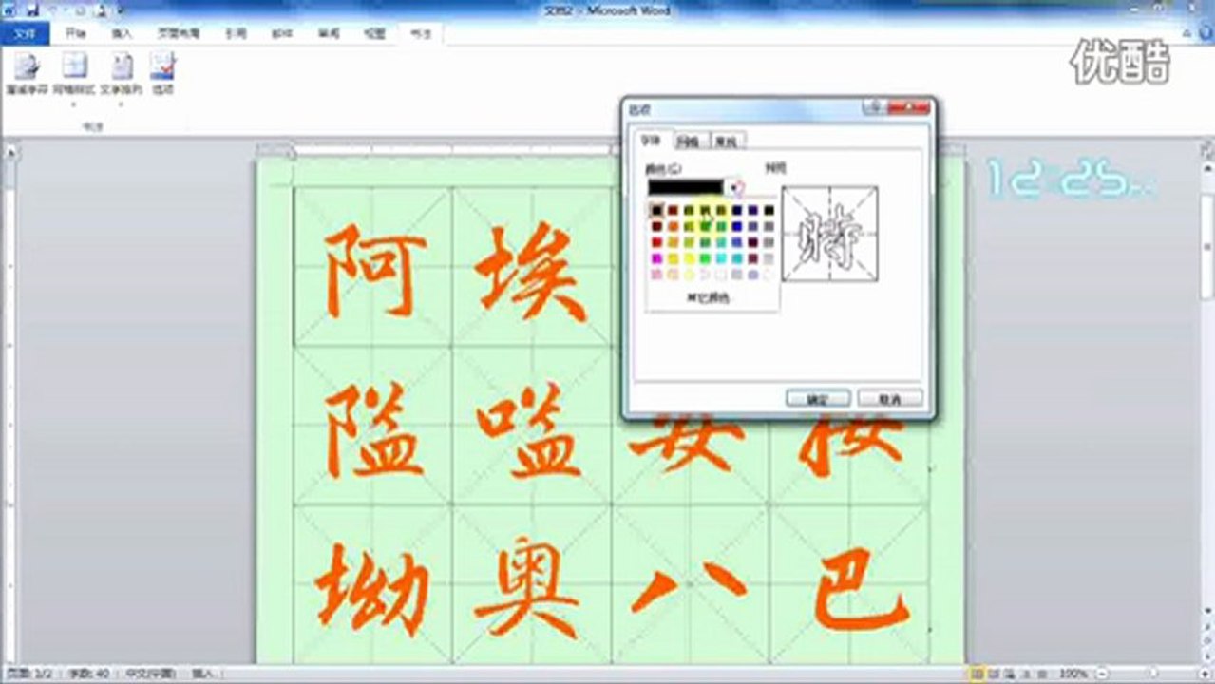This screenshot has height=684, width=1215.
Task: Click the 确定 (OK) button
Action: point(817,399)
